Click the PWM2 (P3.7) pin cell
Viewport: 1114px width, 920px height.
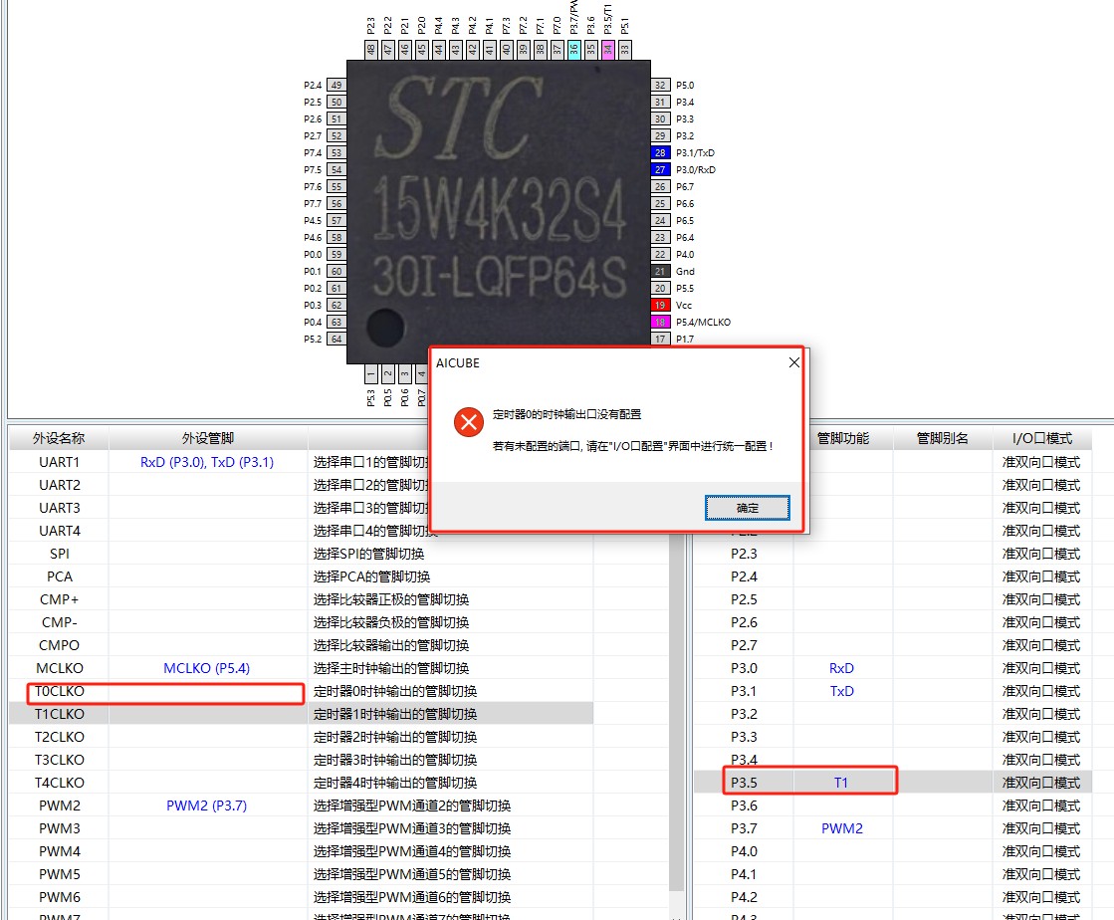[207, 805]
